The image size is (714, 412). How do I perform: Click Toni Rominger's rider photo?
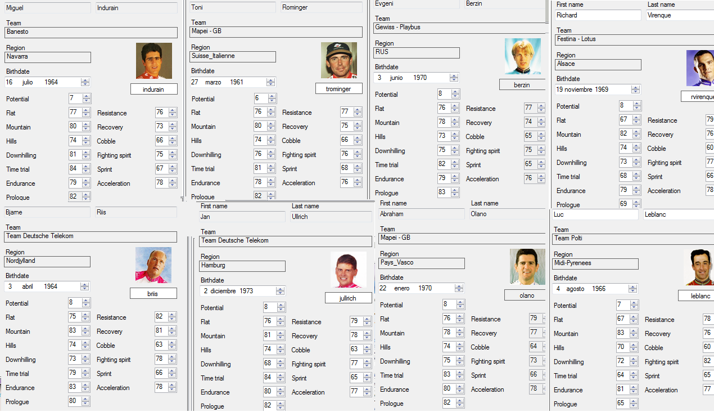(338, 60)
